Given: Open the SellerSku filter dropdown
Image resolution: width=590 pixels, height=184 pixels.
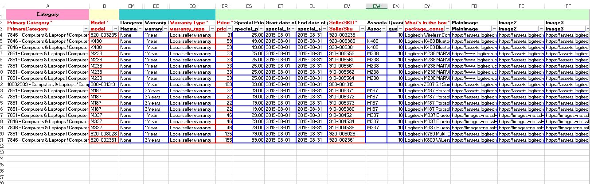Looking at the screenshot, I should click(x=363, y=29).
